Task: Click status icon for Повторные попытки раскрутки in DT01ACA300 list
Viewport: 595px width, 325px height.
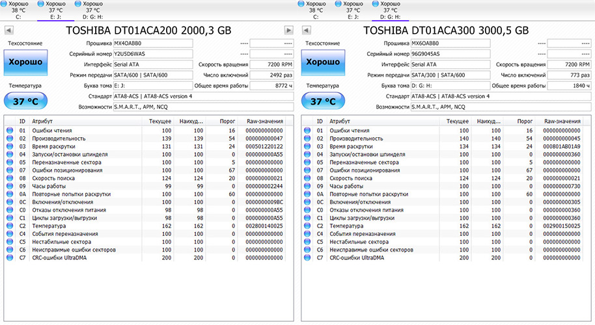Action: (307, 194)
